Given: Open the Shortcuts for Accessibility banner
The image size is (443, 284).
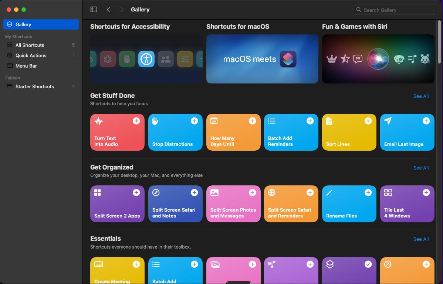Looking at the screenshot, I should pos(146,59).
